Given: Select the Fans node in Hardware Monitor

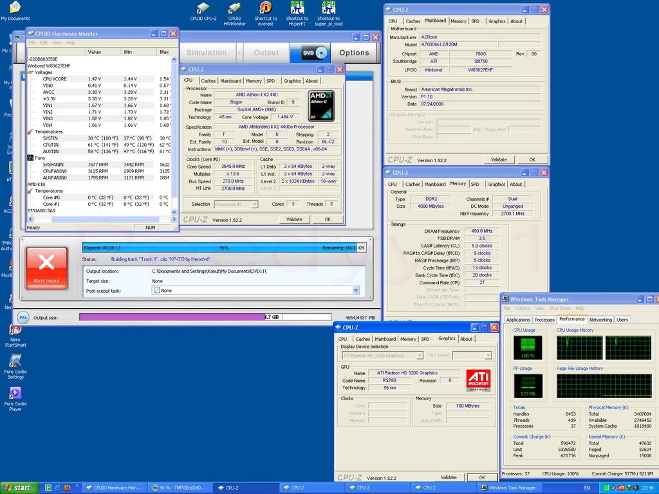Looking at the screenshot, I should tap(39, 158).
